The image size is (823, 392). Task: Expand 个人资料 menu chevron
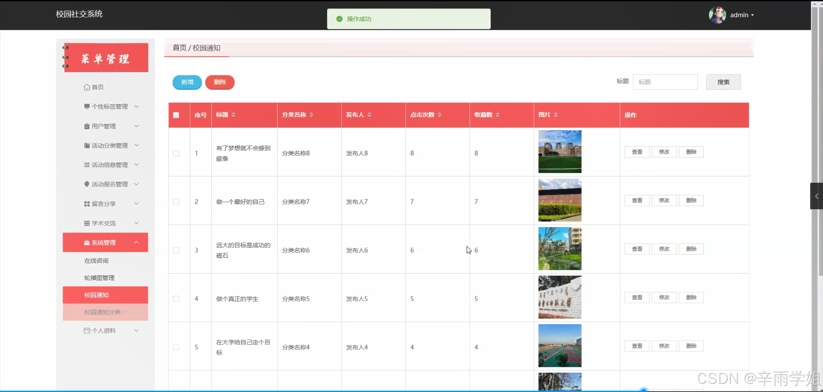[136, 330]
